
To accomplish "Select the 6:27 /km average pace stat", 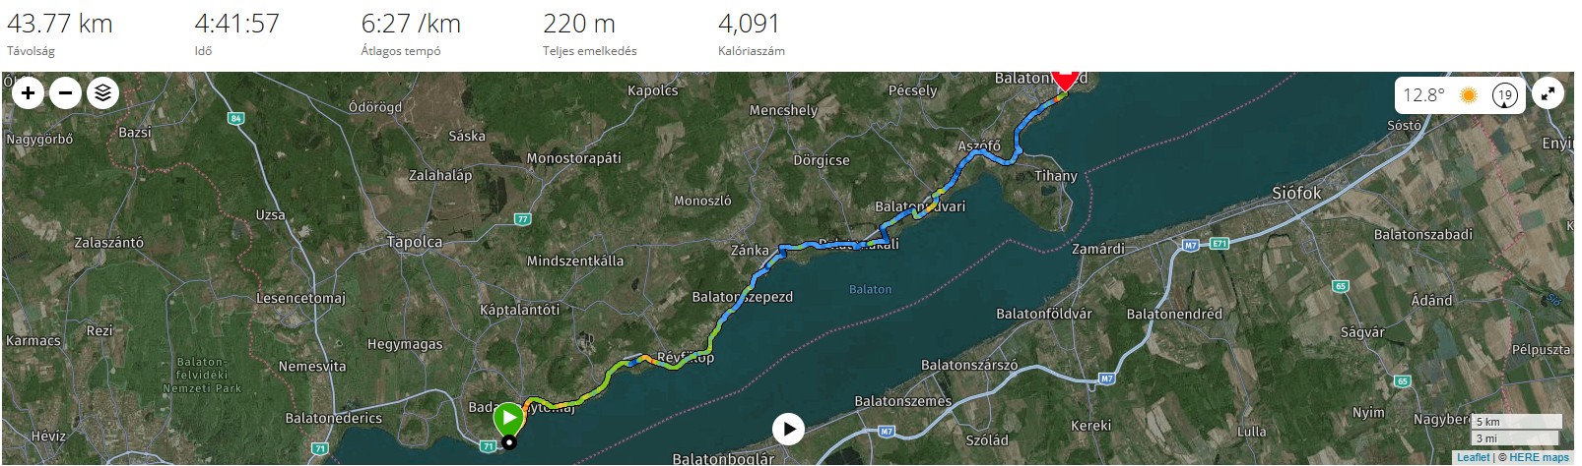I will [411, 24].
